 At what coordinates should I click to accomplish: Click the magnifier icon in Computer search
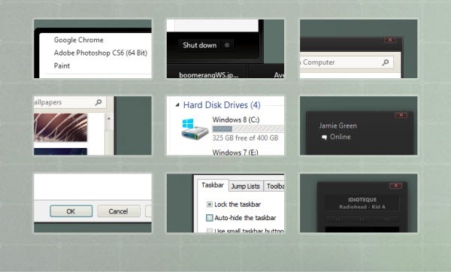386,62
